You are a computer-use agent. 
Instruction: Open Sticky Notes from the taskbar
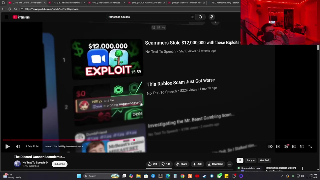coord(226,176)
